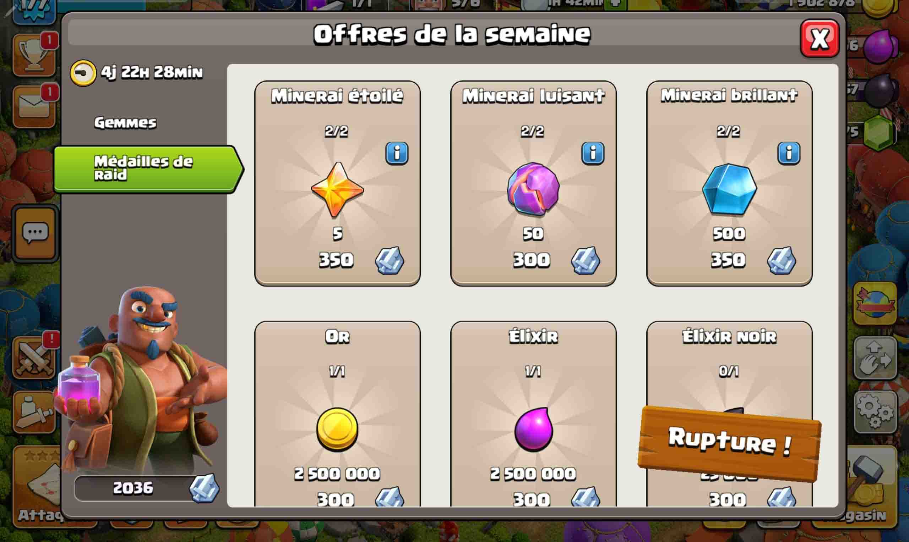The image size is (909, 542).
Task: Purchase the Élixir offer card
Action: coord(533,414)
